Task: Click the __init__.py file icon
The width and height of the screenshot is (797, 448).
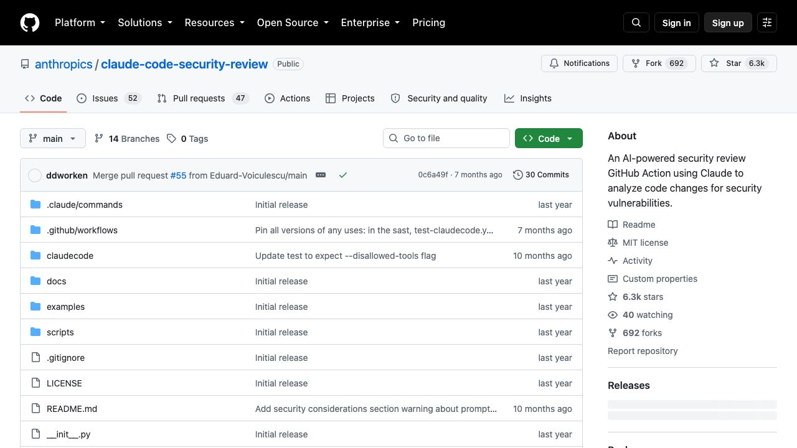Action: tap(35, 434)
